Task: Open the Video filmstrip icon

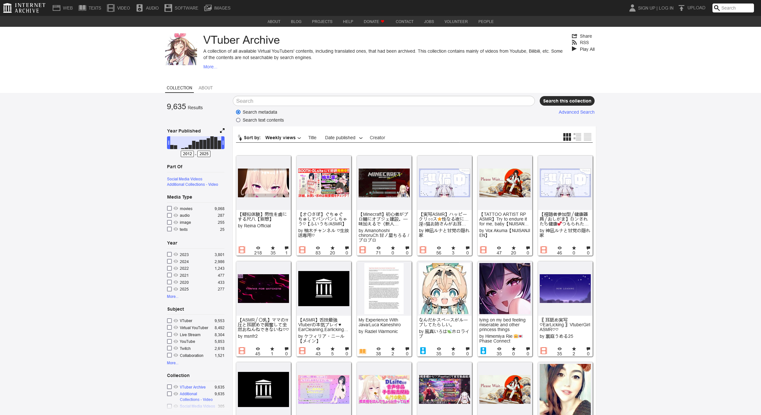Action: (x=111, y=8)
